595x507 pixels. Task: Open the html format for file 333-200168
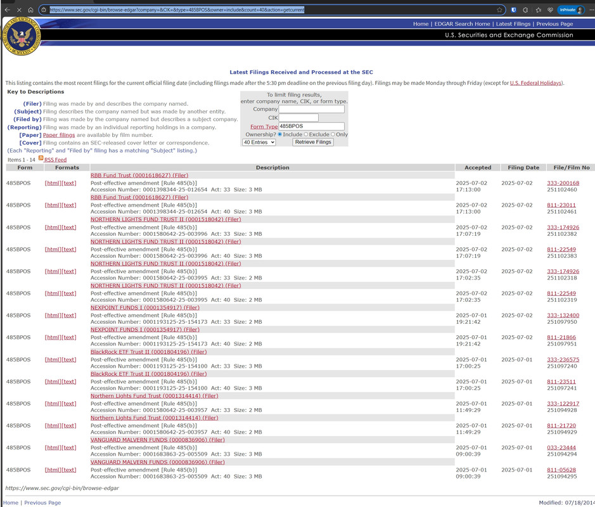(53, 183)
